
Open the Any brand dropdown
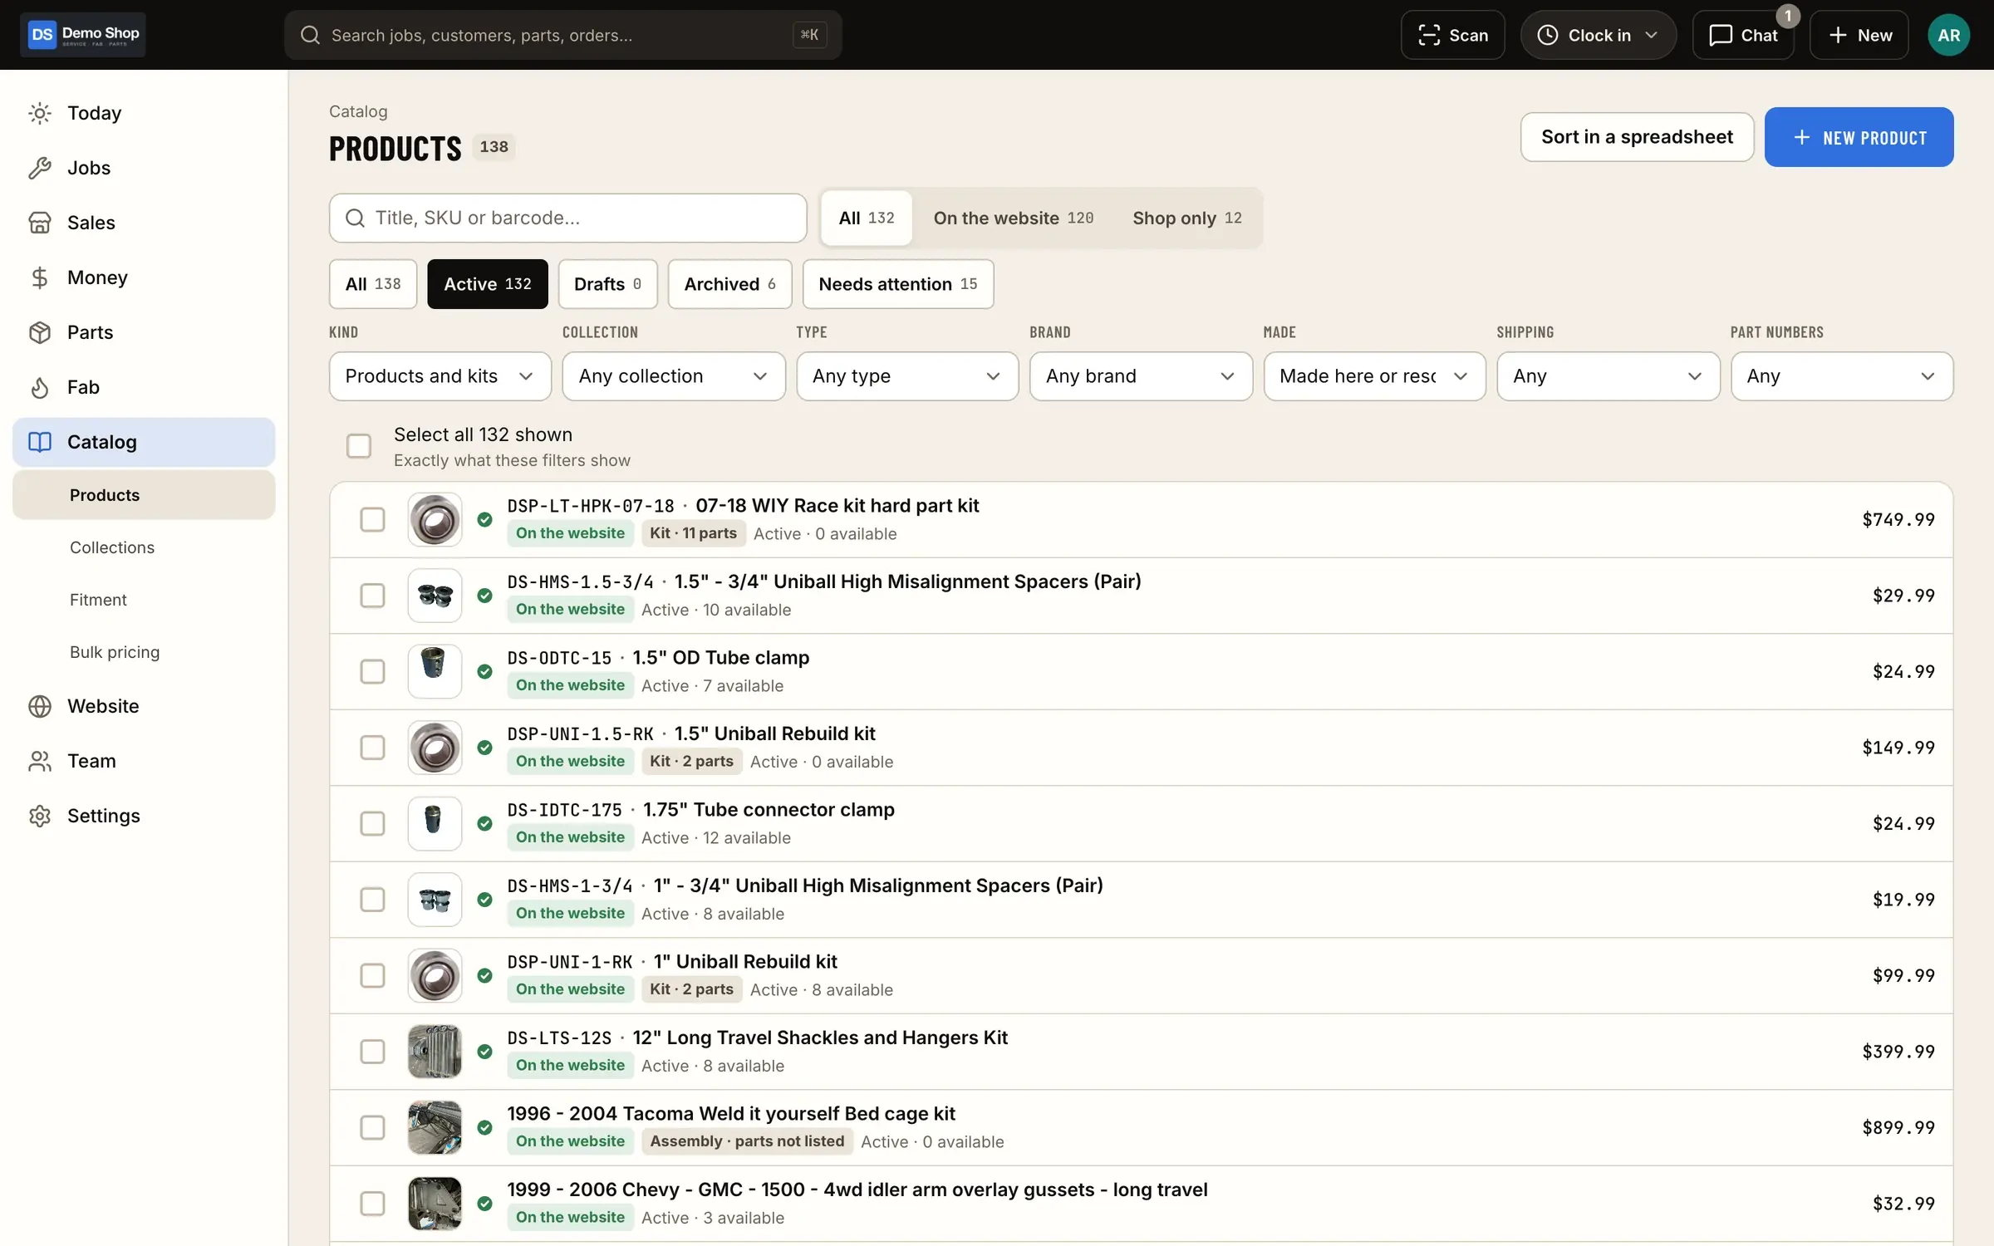pos(1141,376)
